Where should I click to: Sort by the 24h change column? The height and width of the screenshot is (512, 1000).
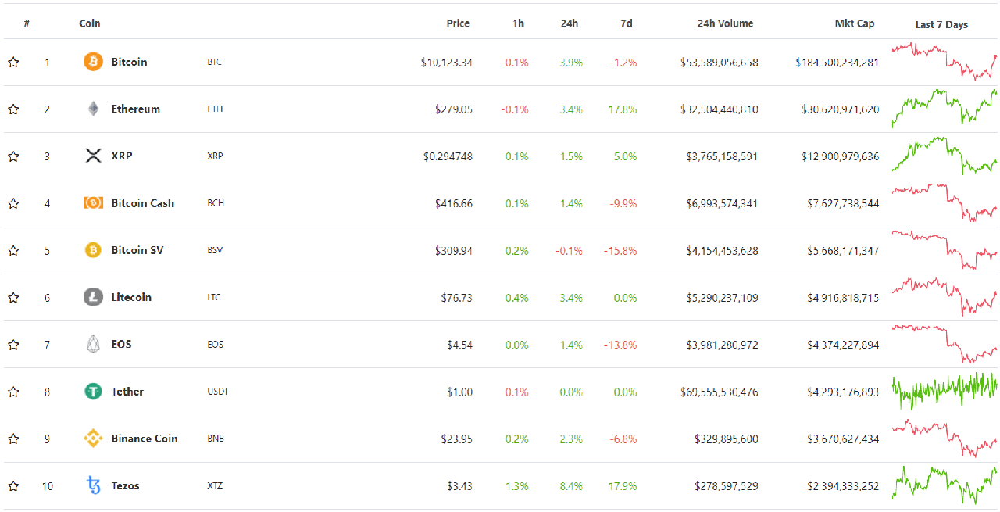point(570,23)
